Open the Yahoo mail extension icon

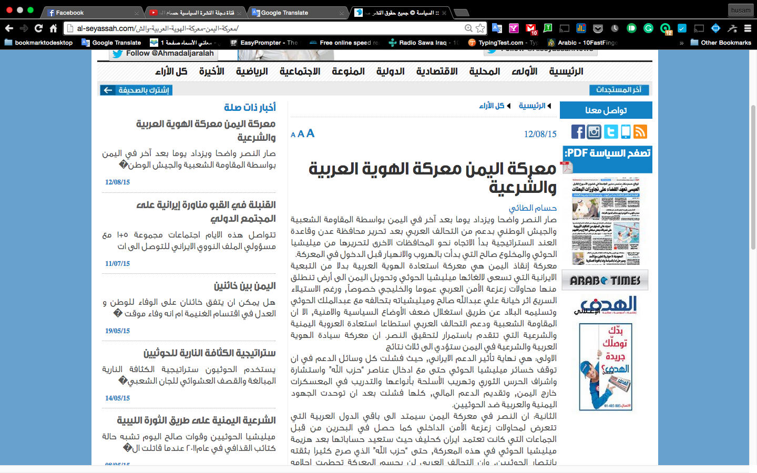514,28
